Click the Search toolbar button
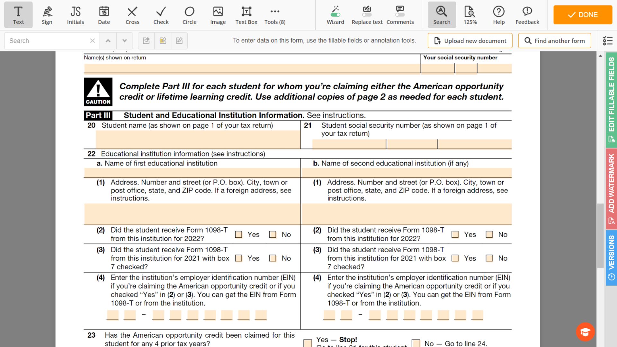The width and height of the screenshot is (617, 347). pyautogui.click(x=442, y=14)
